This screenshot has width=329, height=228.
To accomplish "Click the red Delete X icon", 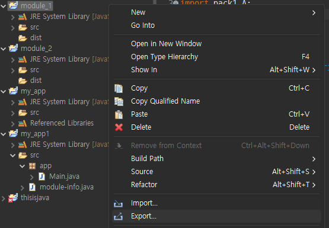I will tap(119, 127).
